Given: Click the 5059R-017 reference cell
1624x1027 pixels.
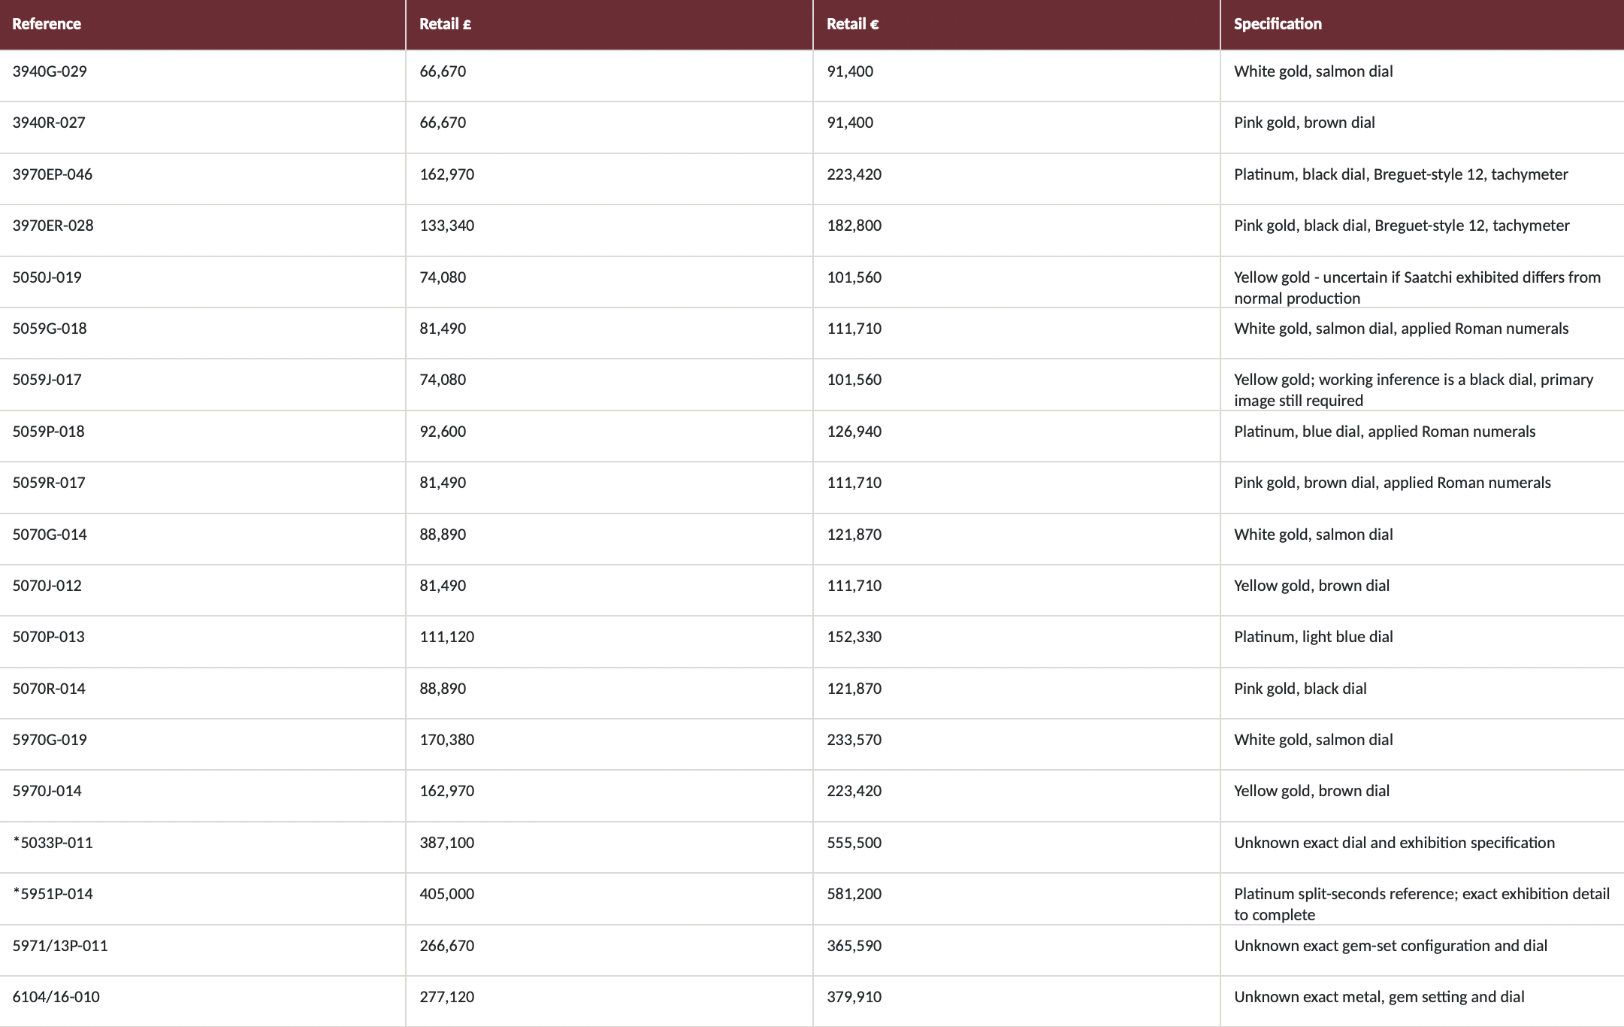Looking at the screenshot, I should (x=202, y=488).
